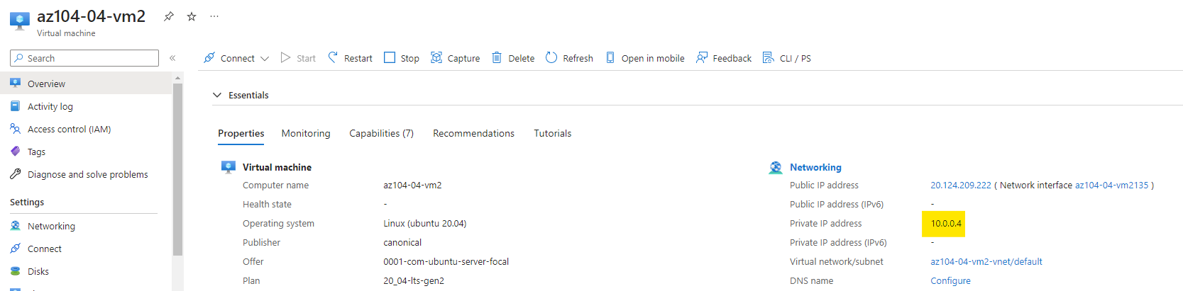1183x291 pixels.
Task: Pin the az104-04-vm2 blade
Action: 169,16
